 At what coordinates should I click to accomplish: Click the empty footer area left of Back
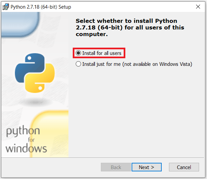(50, 167)
